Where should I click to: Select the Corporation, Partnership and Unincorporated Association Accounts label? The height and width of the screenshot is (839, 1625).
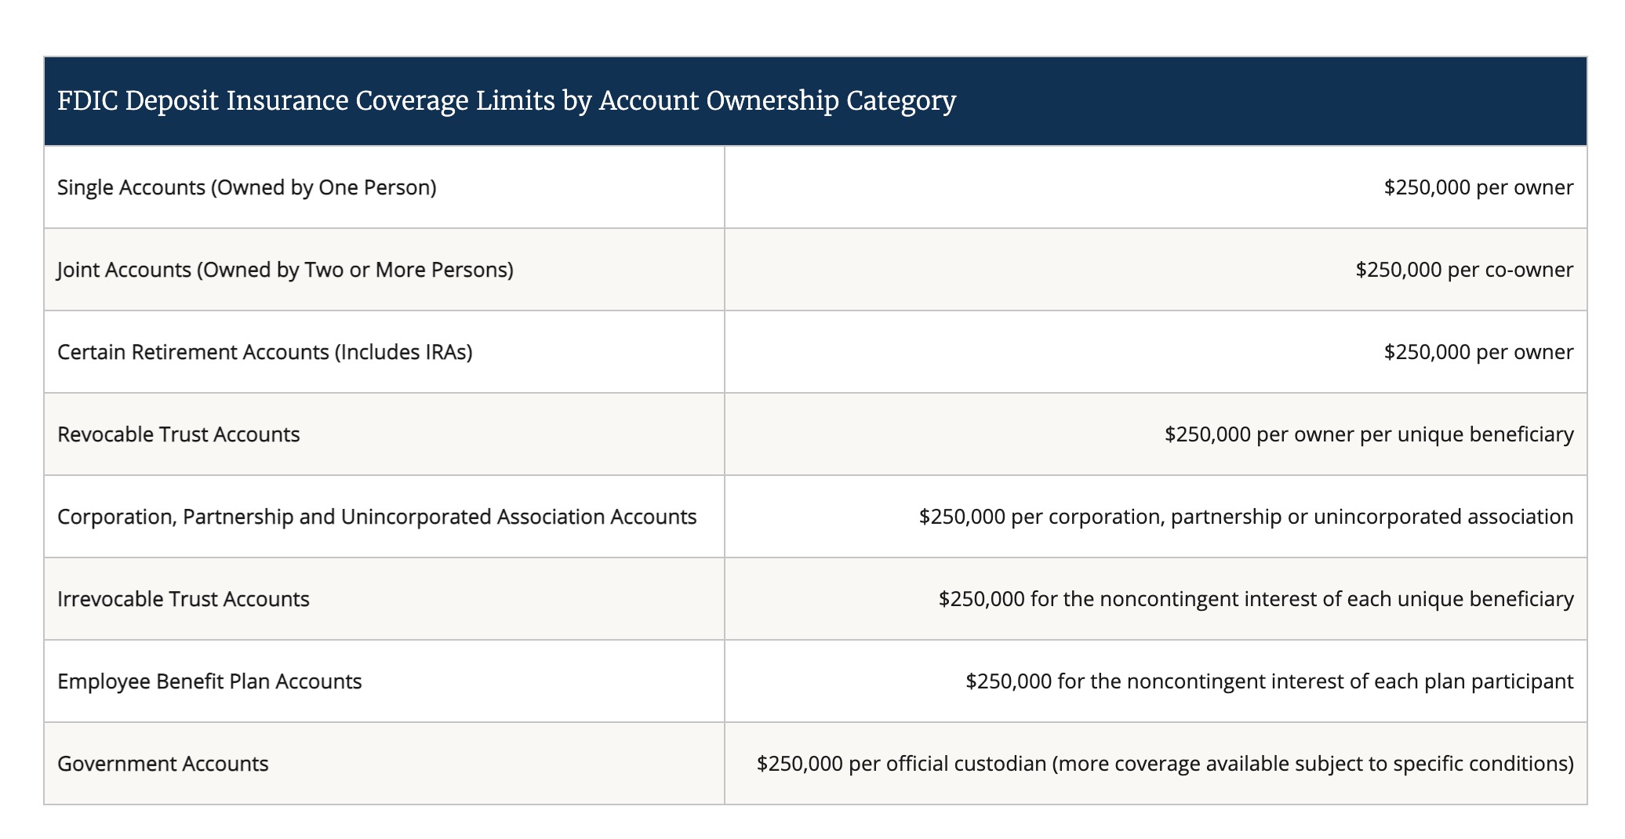pos(377,517)
